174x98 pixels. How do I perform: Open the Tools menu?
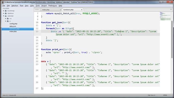pos(38,6)
